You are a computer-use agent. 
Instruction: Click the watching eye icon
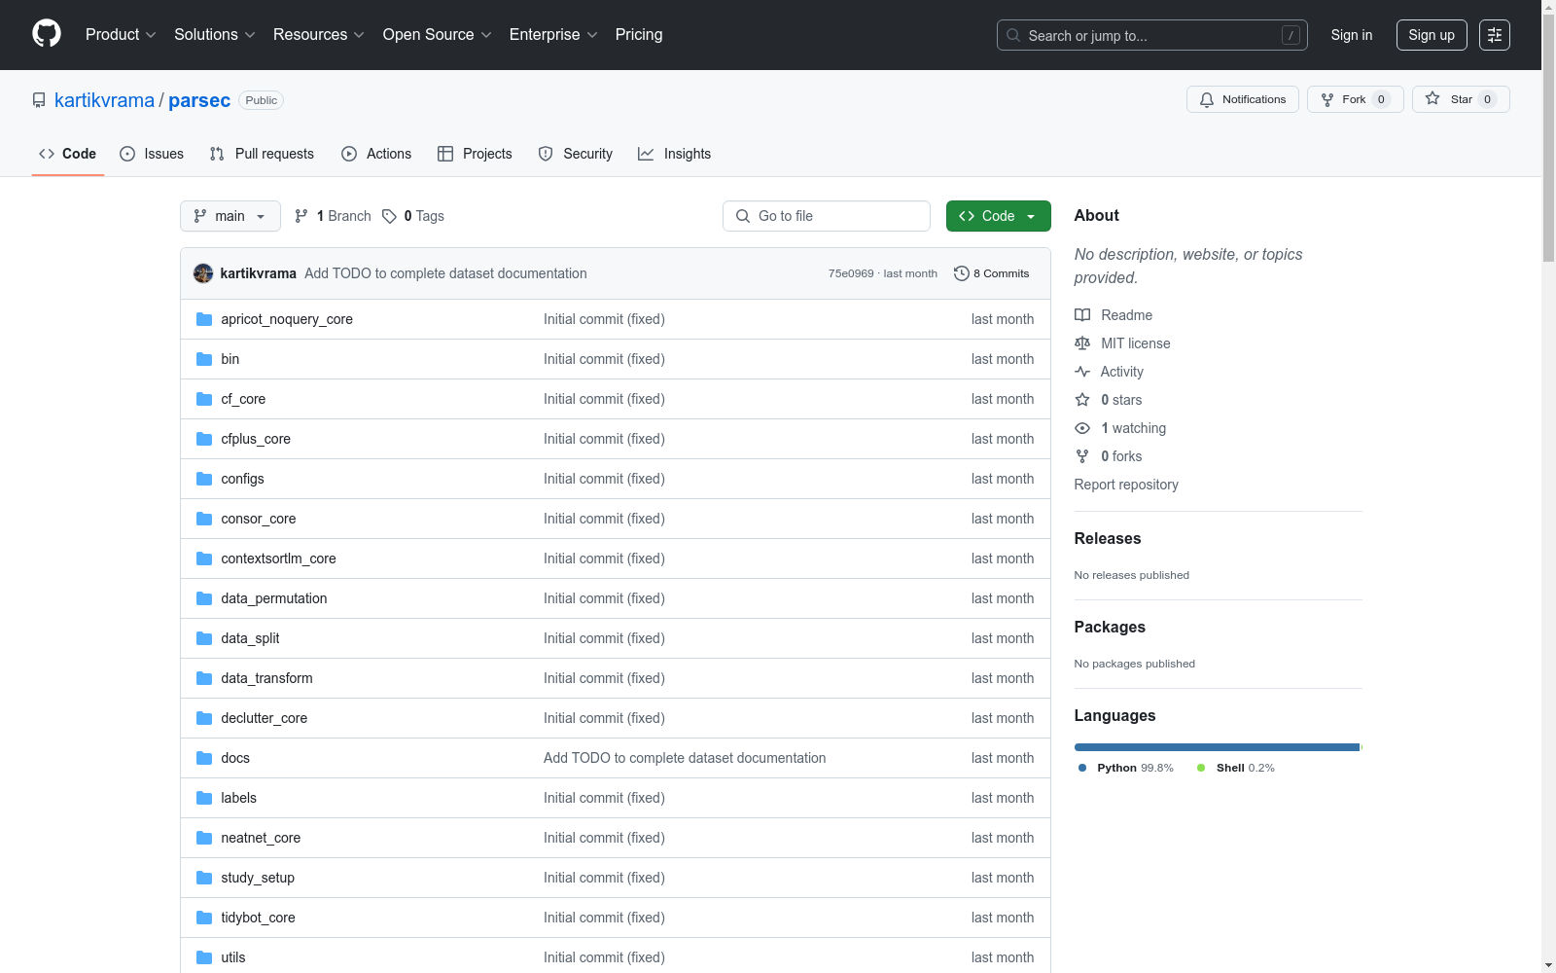1082,428
